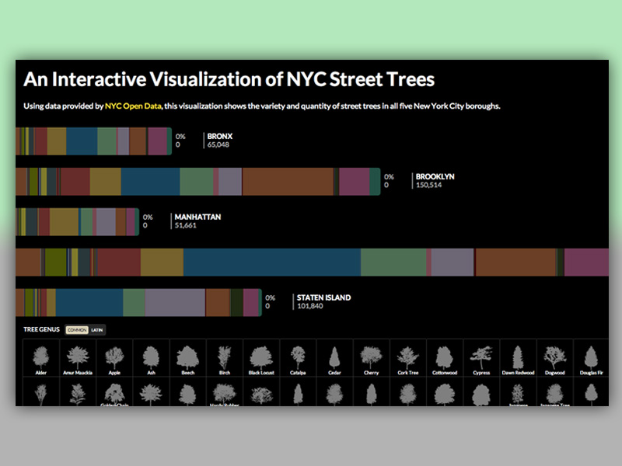Select the Apple tree icon

click(x=114, y=357)
